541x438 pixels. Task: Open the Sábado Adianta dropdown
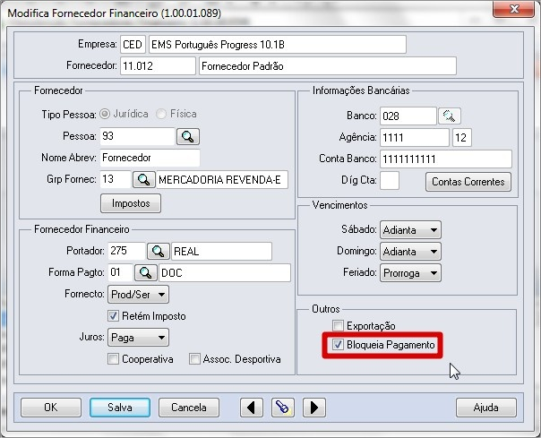(410, 230)
